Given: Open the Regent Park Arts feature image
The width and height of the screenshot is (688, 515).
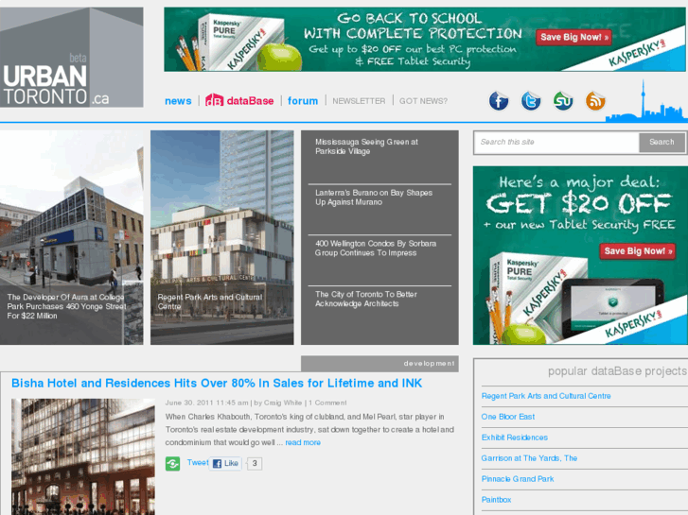Looking at the screenshot, I should point(222,237).
